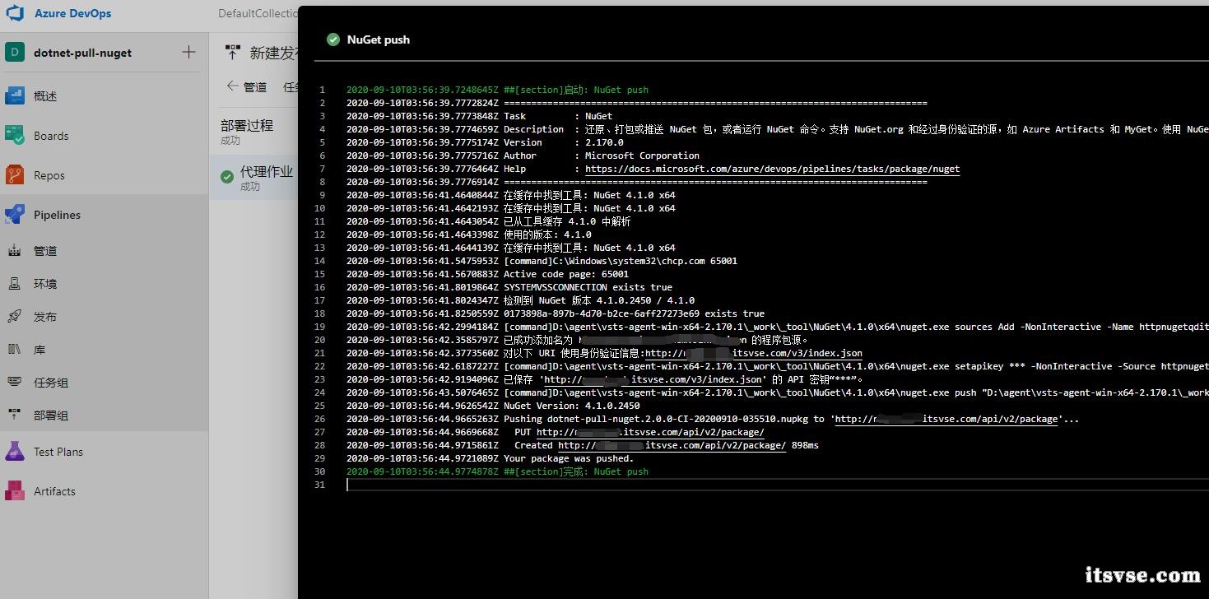Open the 部署组 entry
This screenshot has width=1209, height=599.
[x=51, y=416]
